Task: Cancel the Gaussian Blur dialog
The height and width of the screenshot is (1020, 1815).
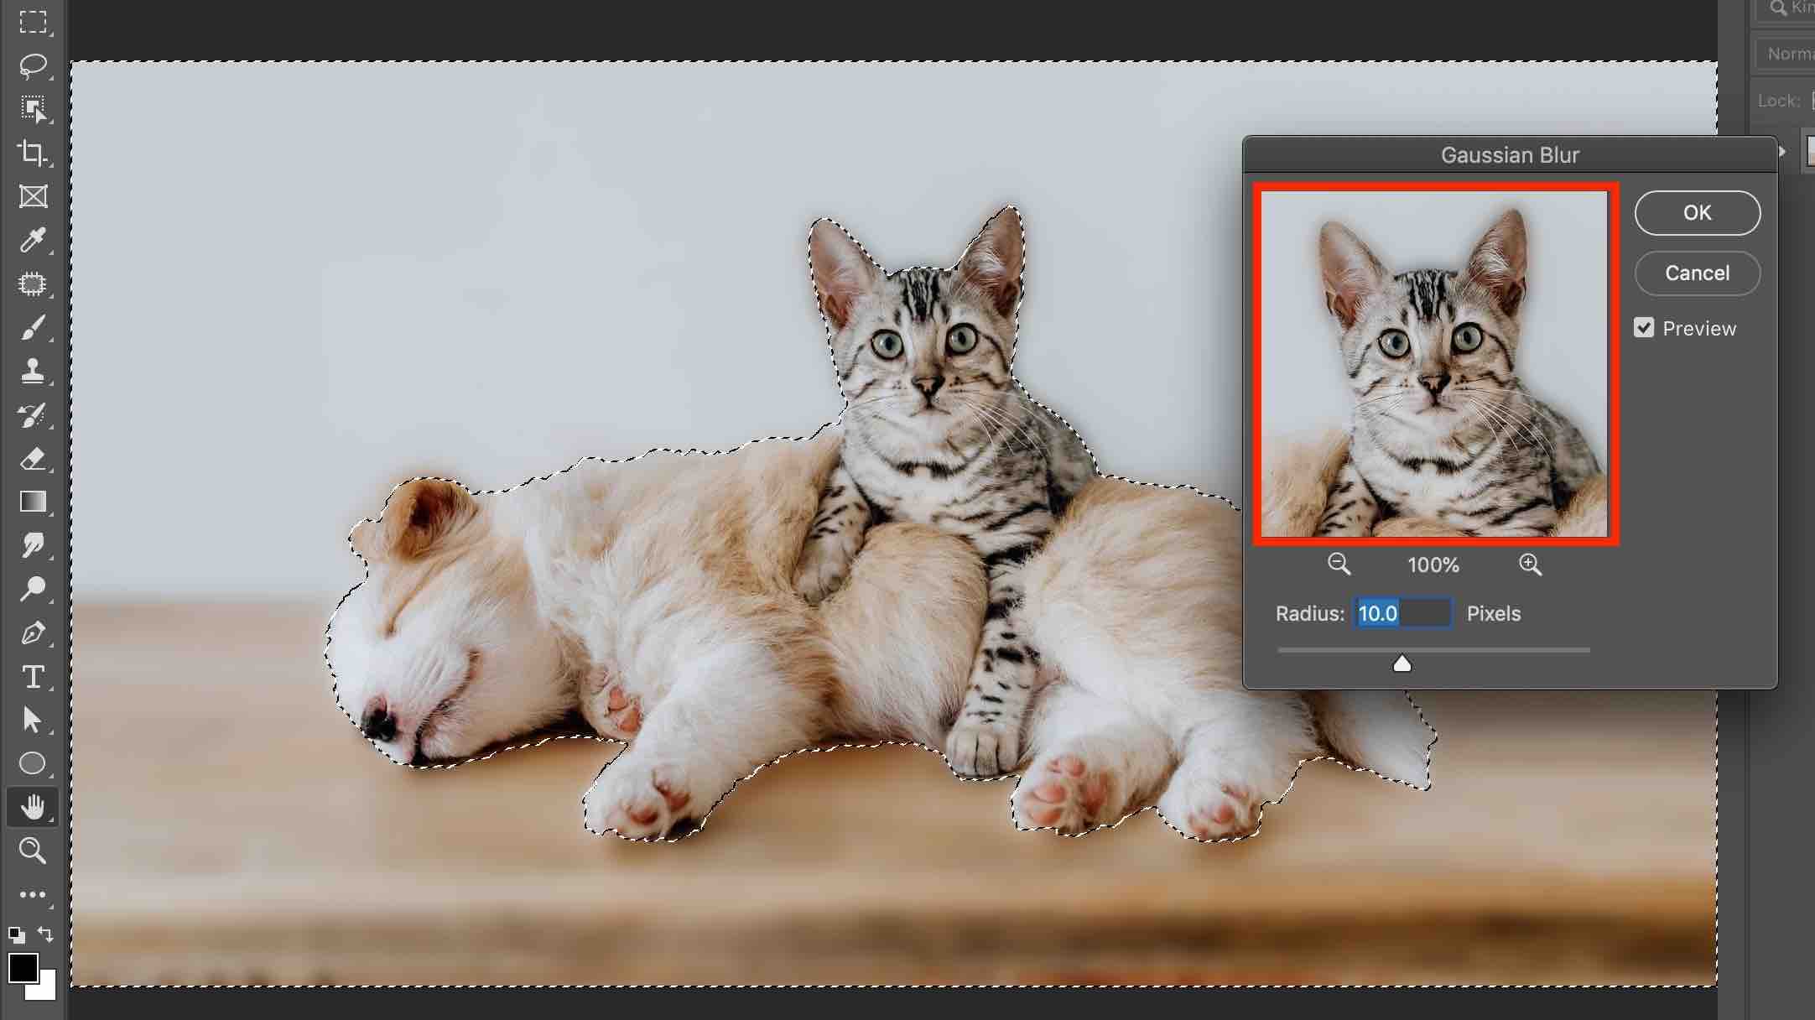Action: pyautogui.click(x=1697, y=273)
